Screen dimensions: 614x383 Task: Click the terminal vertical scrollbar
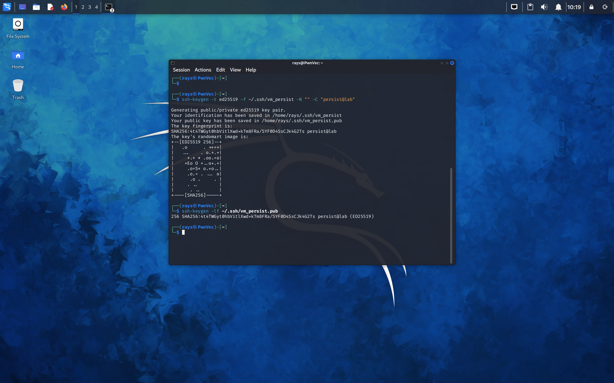point(451,215)
